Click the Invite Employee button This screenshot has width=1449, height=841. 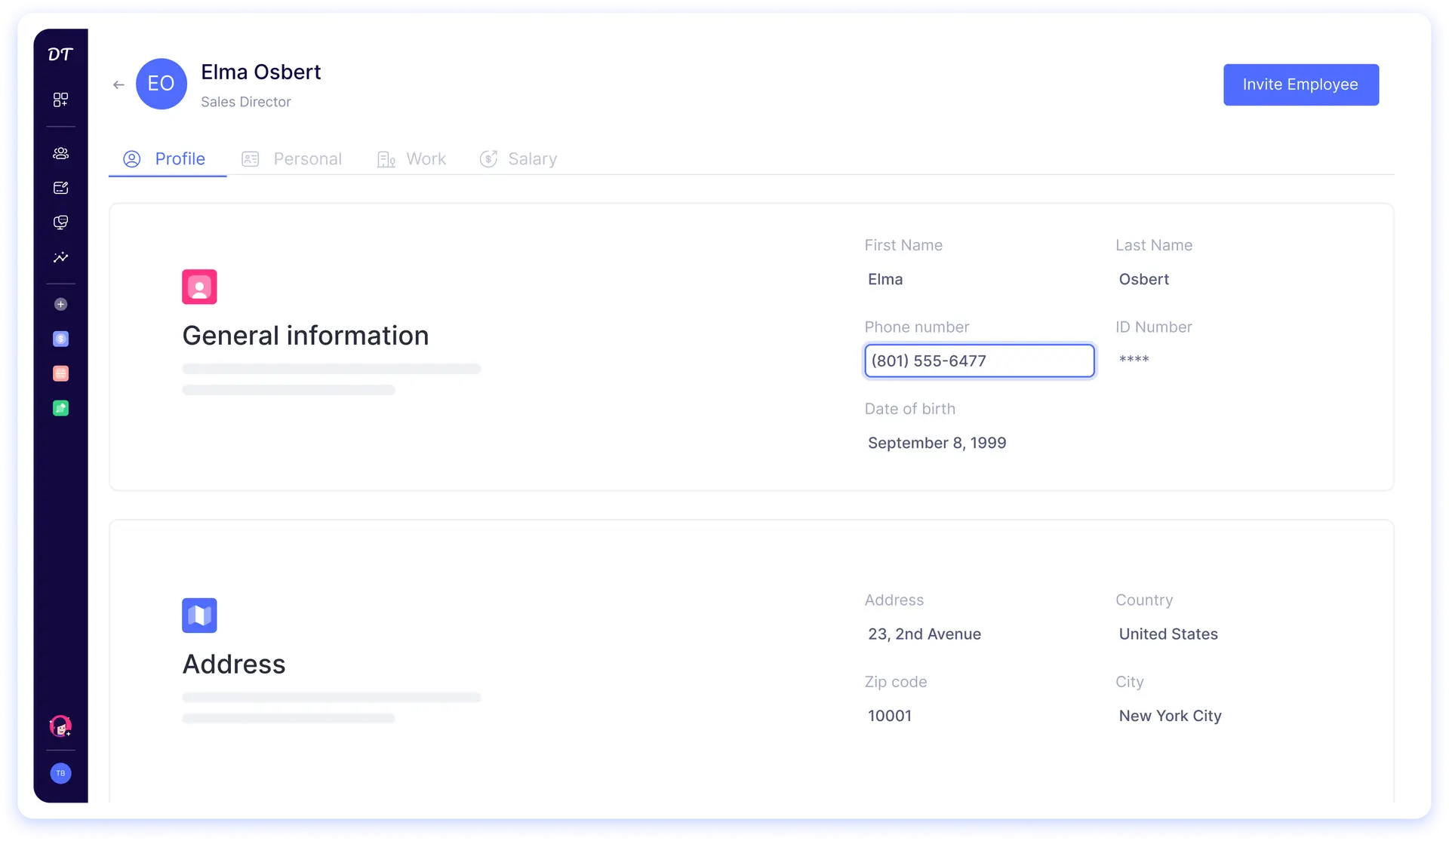1300,84
